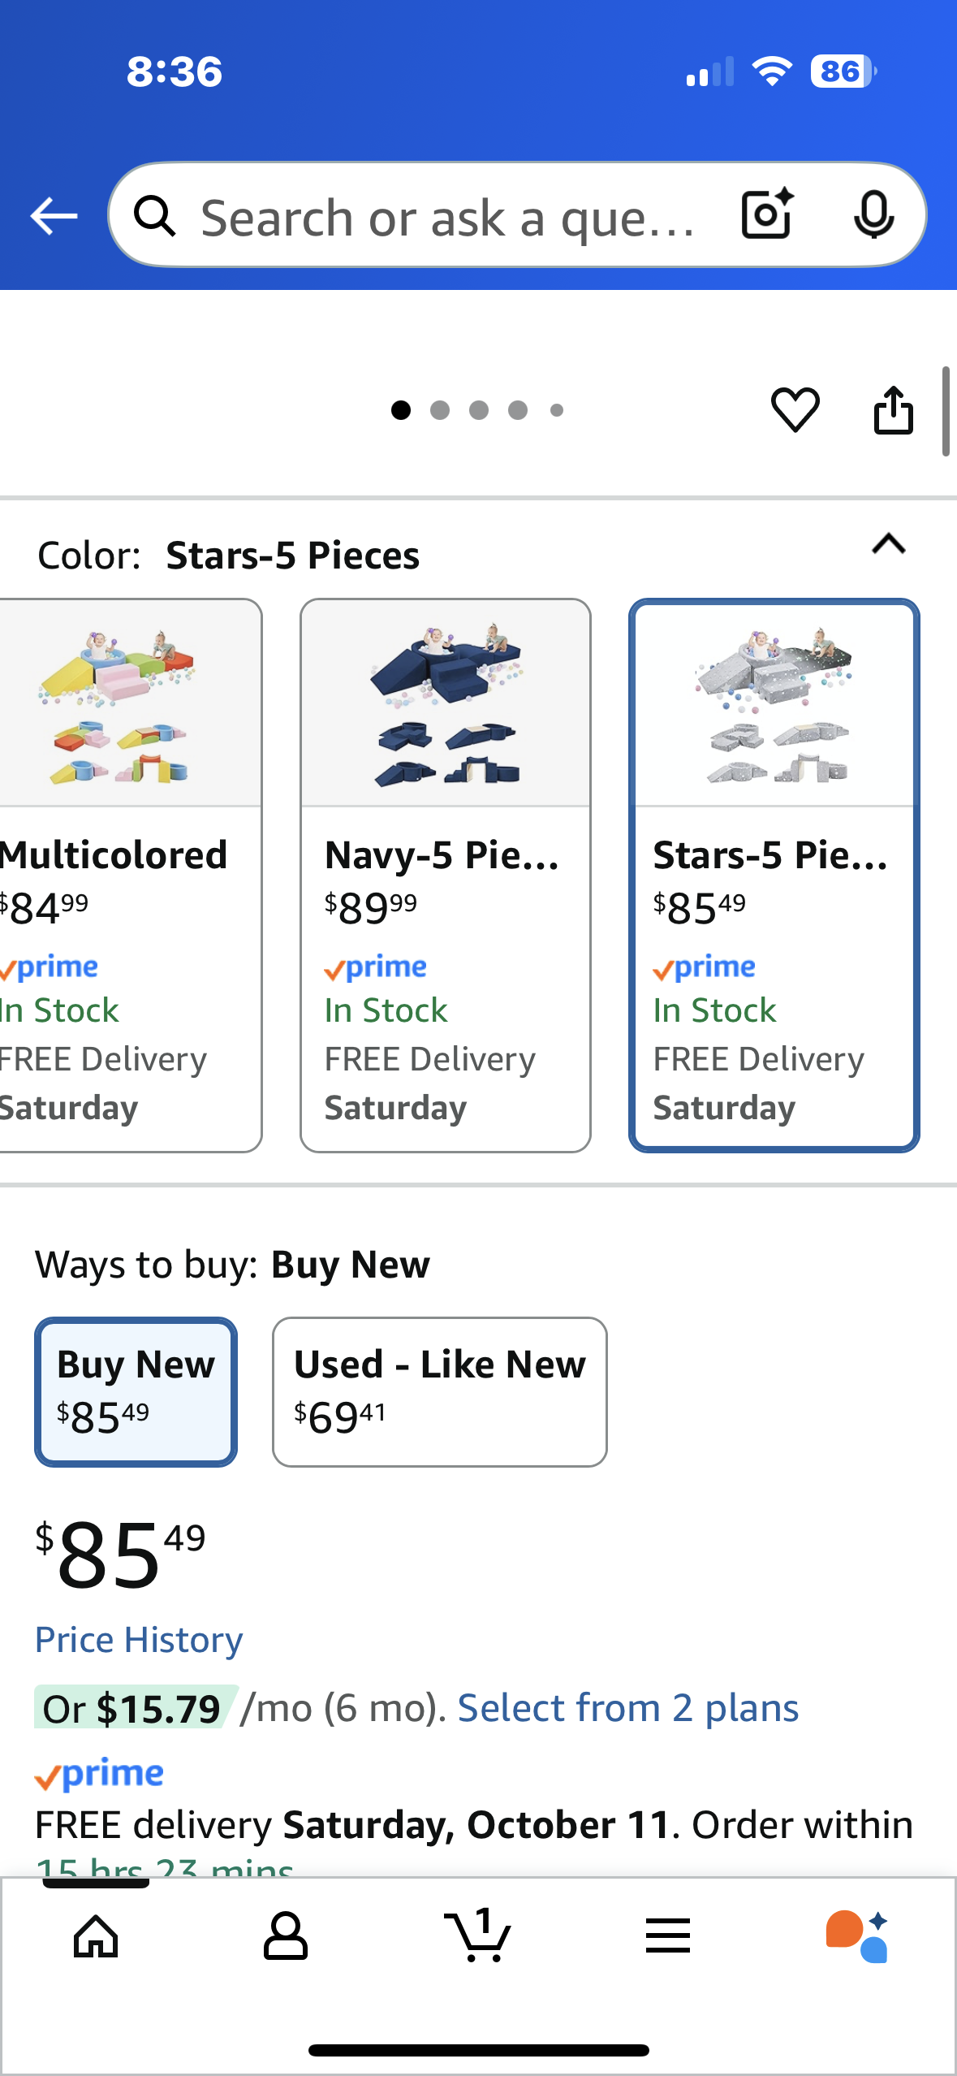Tap the second image carousel dot
Viewport: 957px width, 2076px height.
click(x=440, y=410)
